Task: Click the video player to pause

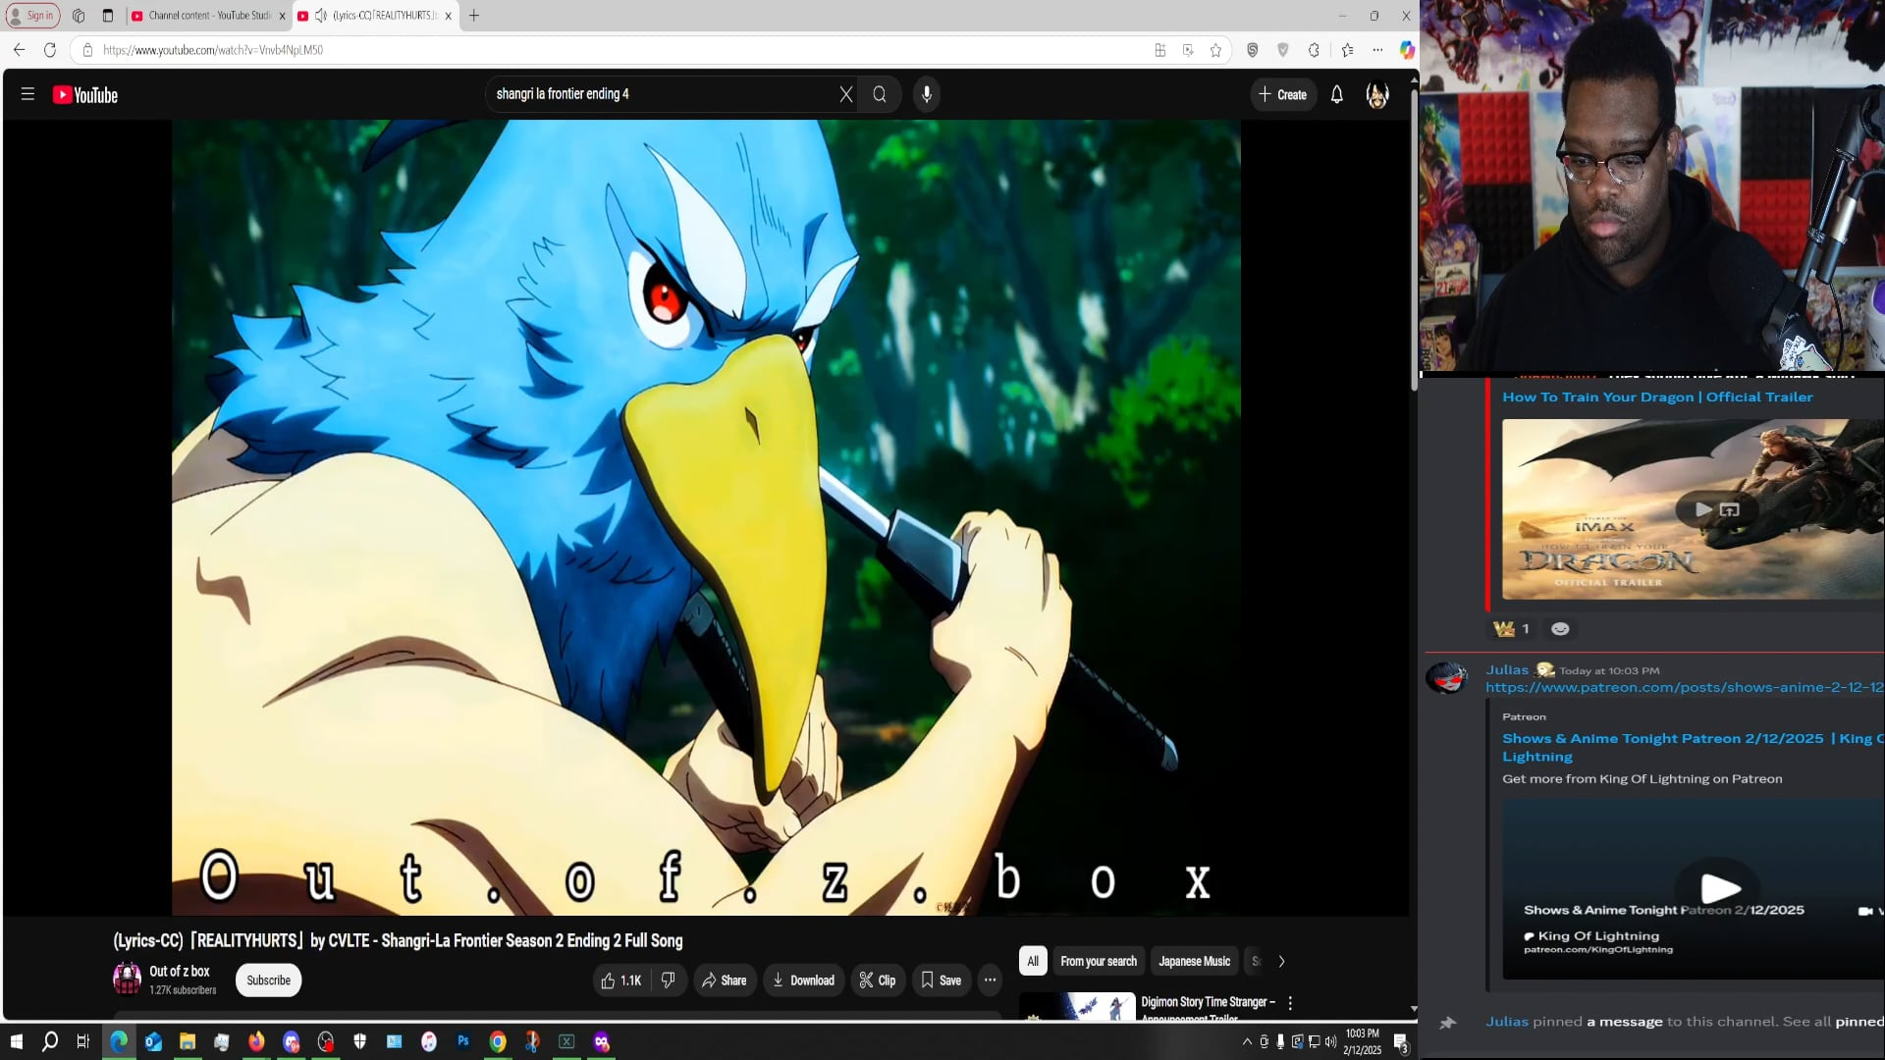Action: coord(706,517)
